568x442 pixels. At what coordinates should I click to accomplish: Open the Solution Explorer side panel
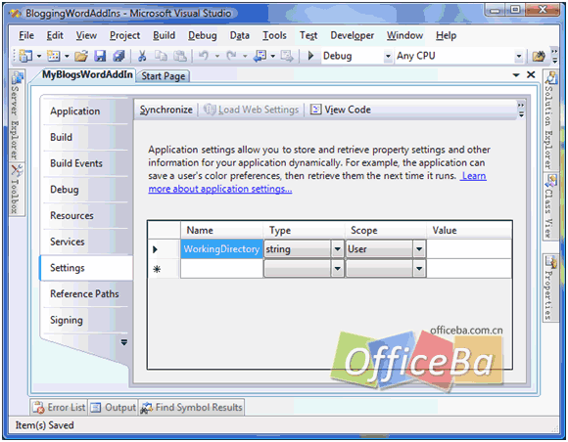(551, 120)
